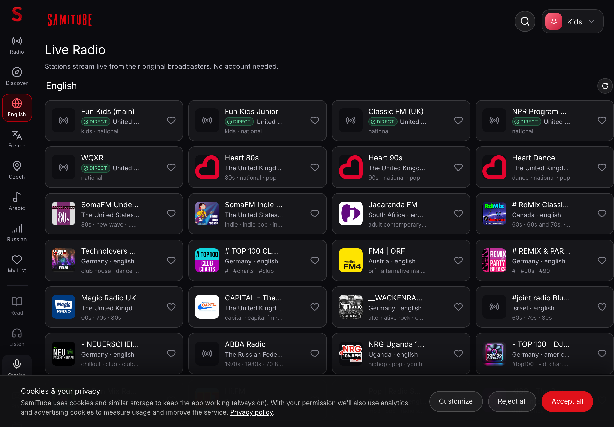The image size is (614, 427).
Task: Open the NRG Uganda station title
Action: 396,344
